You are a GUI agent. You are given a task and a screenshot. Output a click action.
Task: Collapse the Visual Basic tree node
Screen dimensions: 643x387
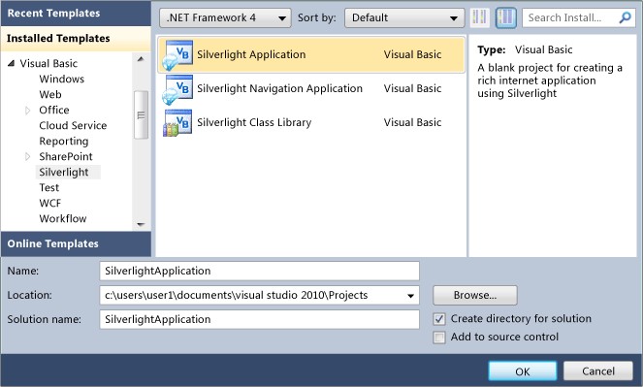tap(12, 63)
